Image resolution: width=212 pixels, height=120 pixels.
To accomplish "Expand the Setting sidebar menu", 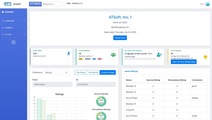I will click(13, 34).
